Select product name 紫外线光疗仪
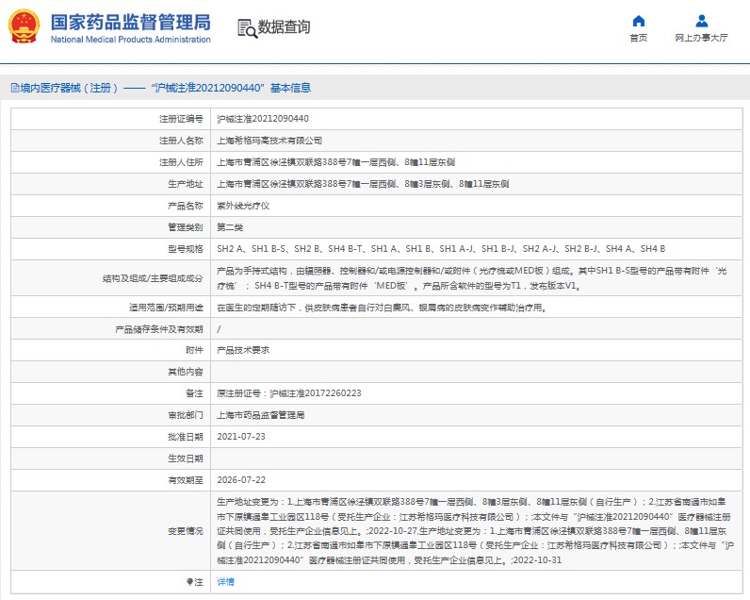Image resolution: width=750 pixels, height=600 pixels. click(243, 206)
